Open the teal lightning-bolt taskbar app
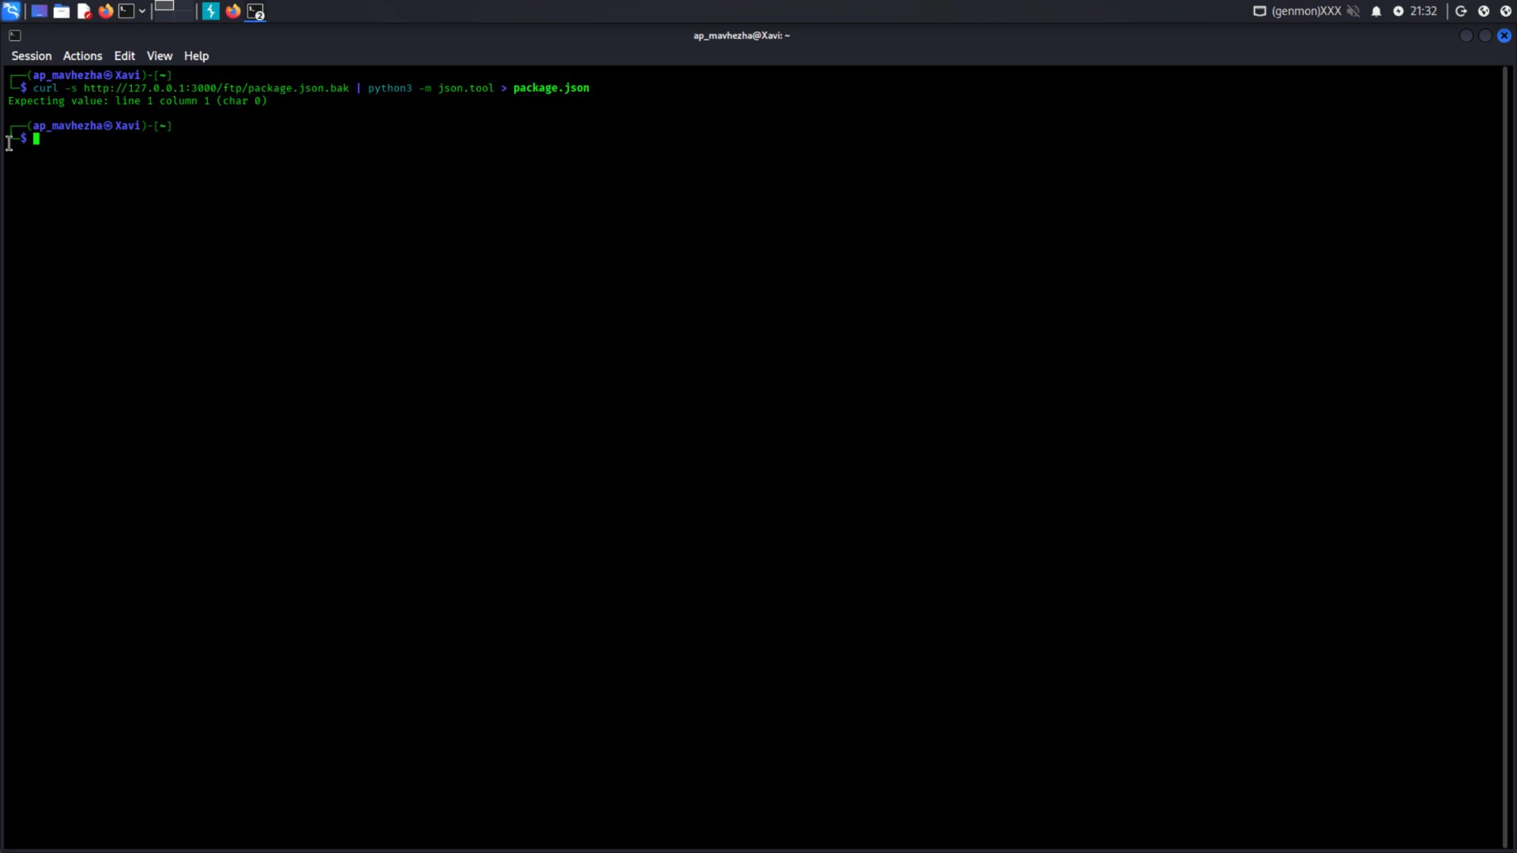Screen dimensions: 1517x853 click(x=211, y=11)
